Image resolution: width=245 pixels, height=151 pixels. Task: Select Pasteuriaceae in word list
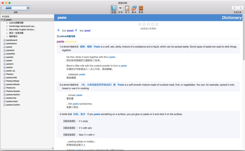click(13, 91)
